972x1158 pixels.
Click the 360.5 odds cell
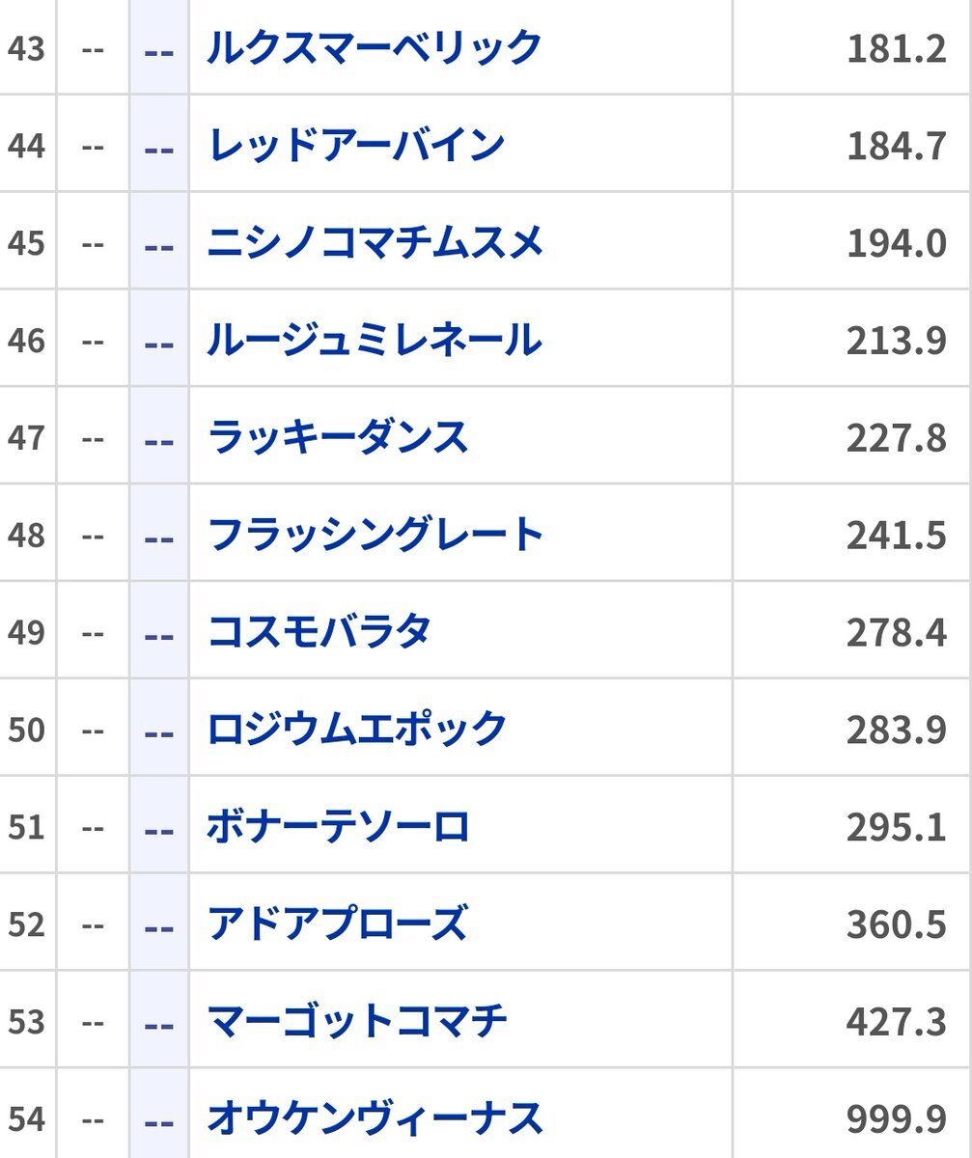896,925
